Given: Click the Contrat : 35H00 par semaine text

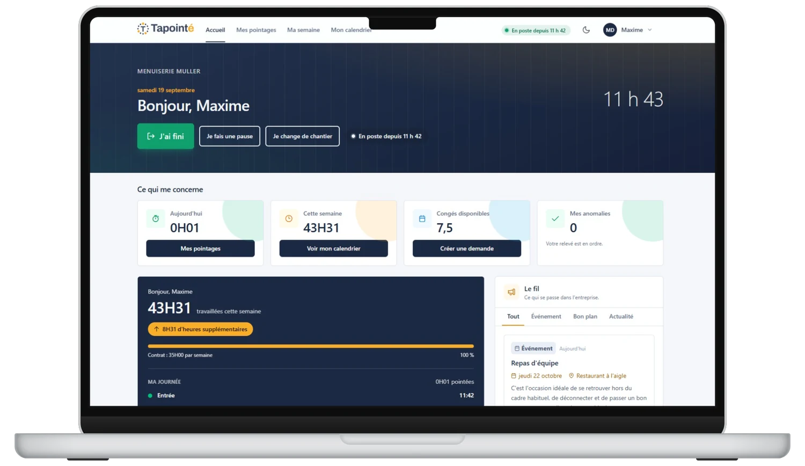Looking at the screenshot, I should click(x=180, y=355).
